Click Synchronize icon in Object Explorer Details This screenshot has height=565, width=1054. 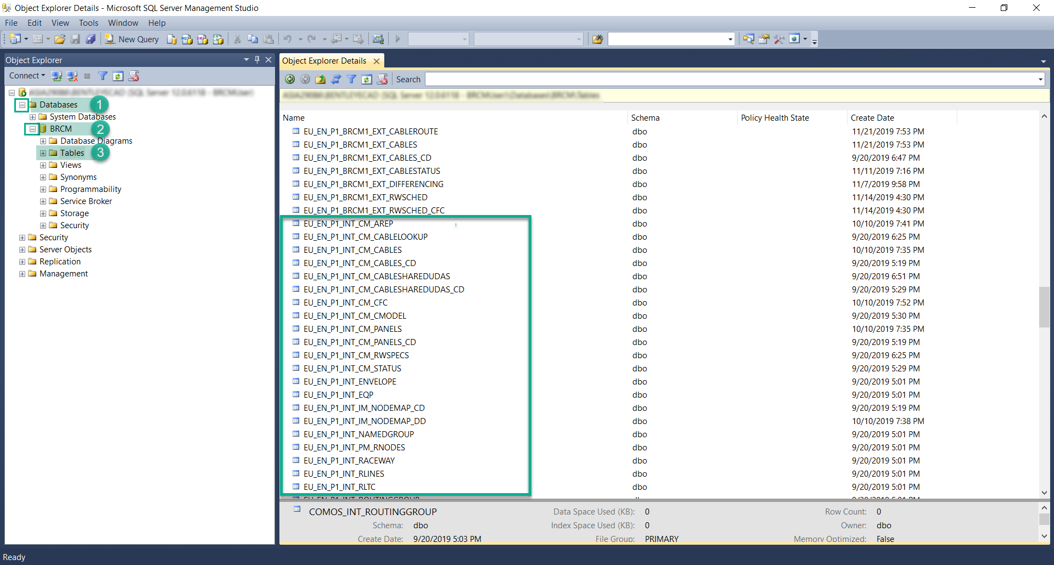[x=336, y=79]
